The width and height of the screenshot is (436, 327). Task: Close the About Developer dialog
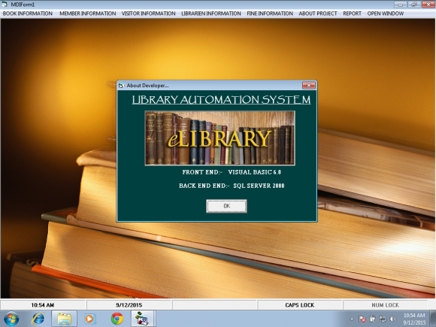point(309,86)
